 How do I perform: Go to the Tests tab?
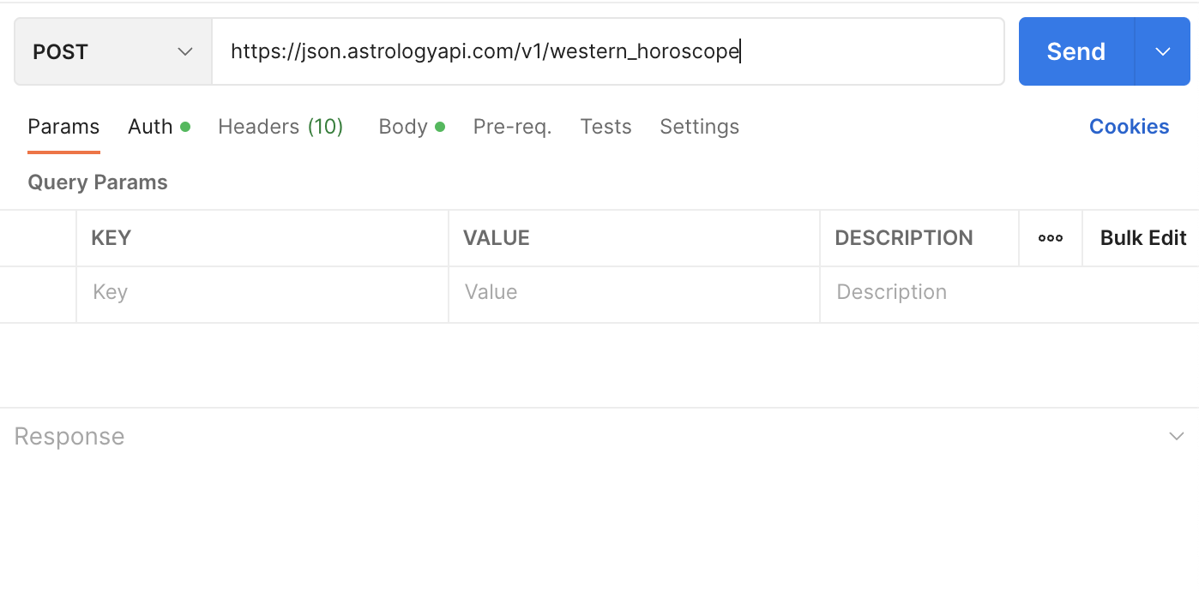(x=606, y=127)
